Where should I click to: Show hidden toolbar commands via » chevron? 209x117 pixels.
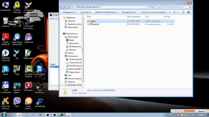click(170, 12)
